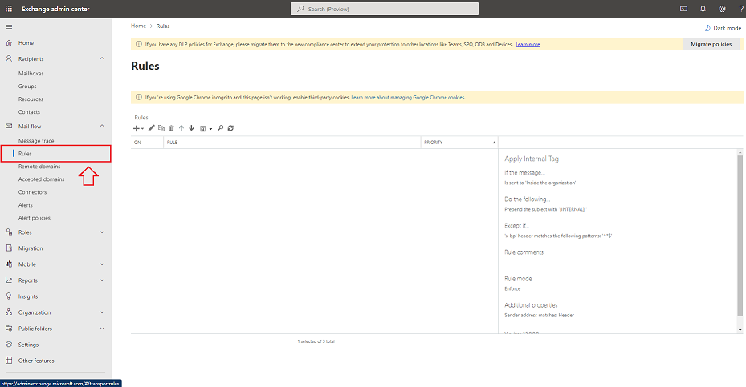The image size is (746, 387).
Task: Open the notifications bell in header
Action: [703, 9]
